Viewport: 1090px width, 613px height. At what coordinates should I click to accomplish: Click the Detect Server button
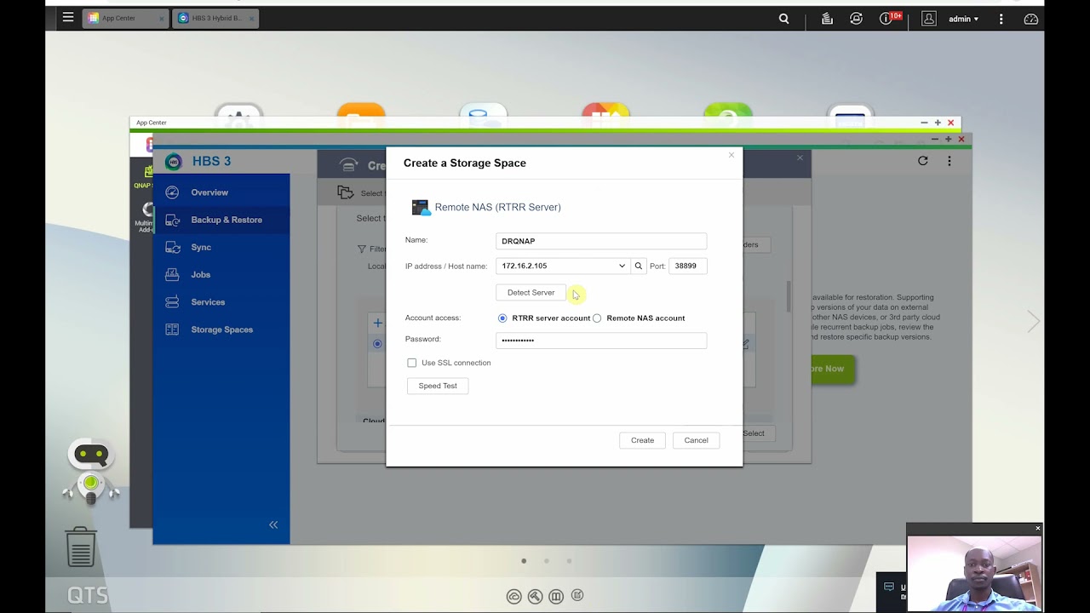tap(531, 292)
